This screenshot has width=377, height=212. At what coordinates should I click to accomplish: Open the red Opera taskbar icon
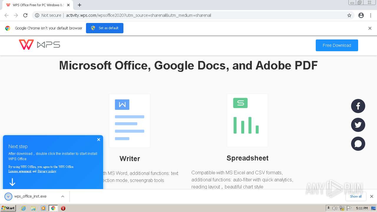tap(63, 208)
